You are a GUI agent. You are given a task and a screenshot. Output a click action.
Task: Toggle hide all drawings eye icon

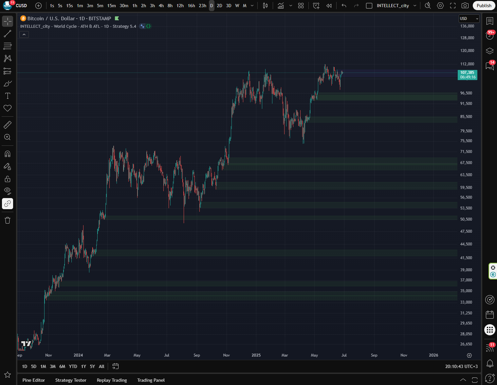(x=8, y=191)
